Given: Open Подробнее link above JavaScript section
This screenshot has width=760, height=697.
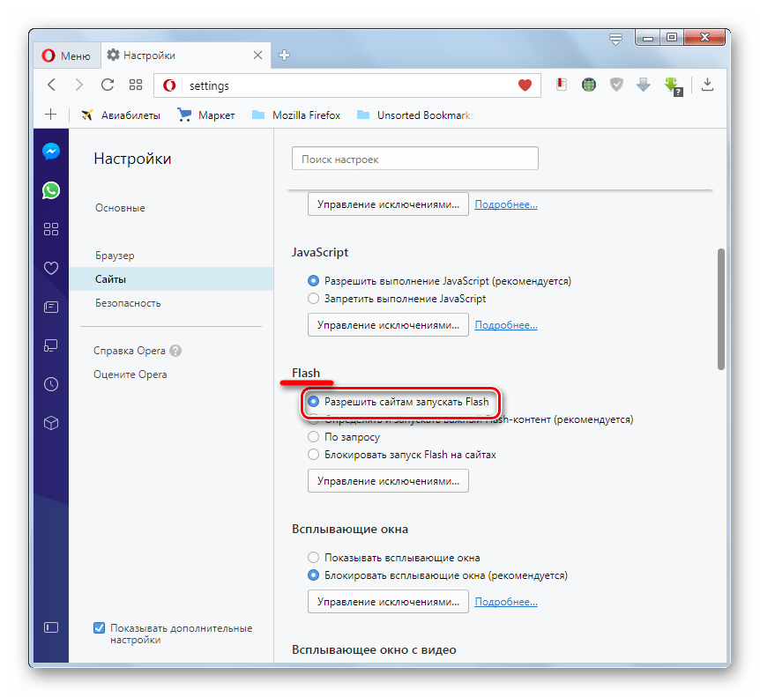Looking at the screenshot, I should 506,204.
